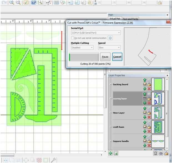Viewport: 172px width, 163px height.
Task: Expand the New Layer tree
Action: [111, 113]
